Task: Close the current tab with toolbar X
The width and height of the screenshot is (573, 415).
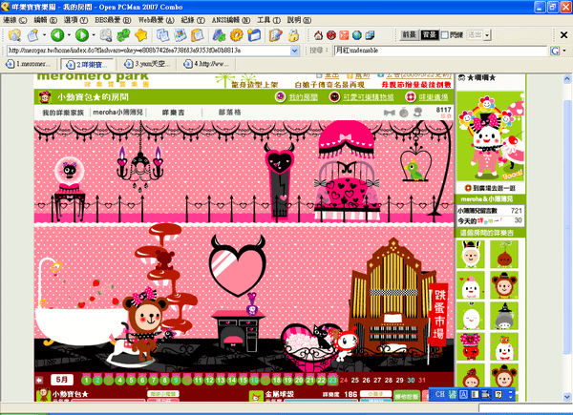Action: tap(563, 35)
